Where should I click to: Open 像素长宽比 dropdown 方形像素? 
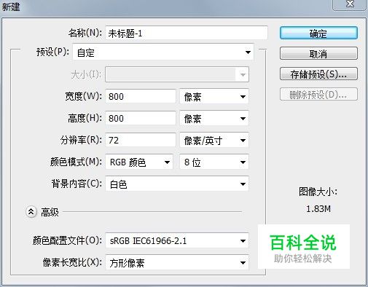click(177, 262)
